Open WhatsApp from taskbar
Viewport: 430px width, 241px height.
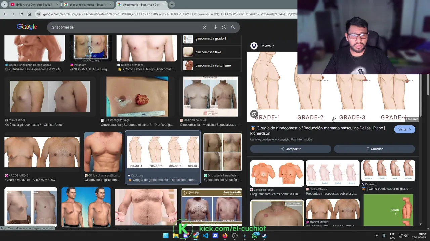pos(255,236)
